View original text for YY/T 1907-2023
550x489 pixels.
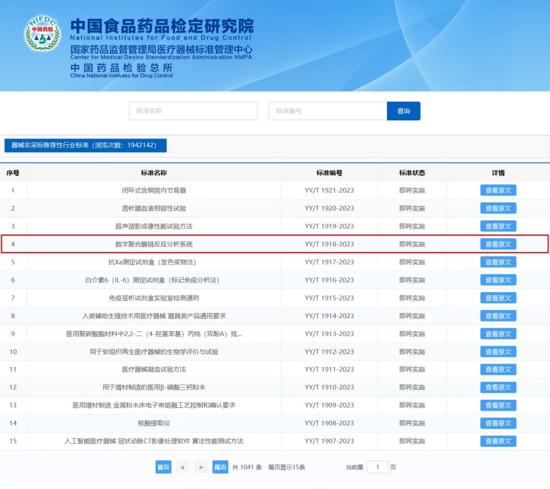tap(498, 441)
